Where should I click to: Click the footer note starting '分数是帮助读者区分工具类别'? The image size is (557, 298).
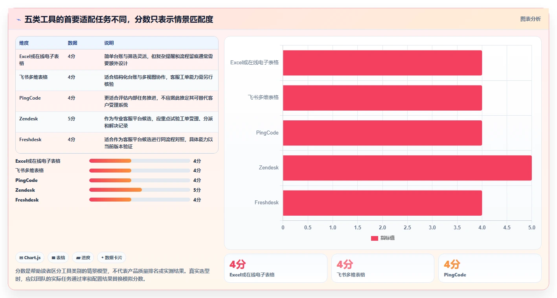pos(113,275)
